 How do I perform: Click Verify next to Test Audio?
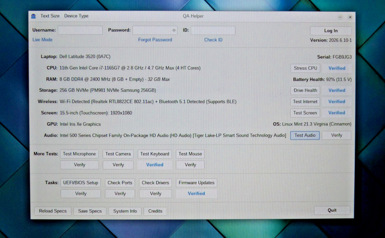click(x=337, y=135)
